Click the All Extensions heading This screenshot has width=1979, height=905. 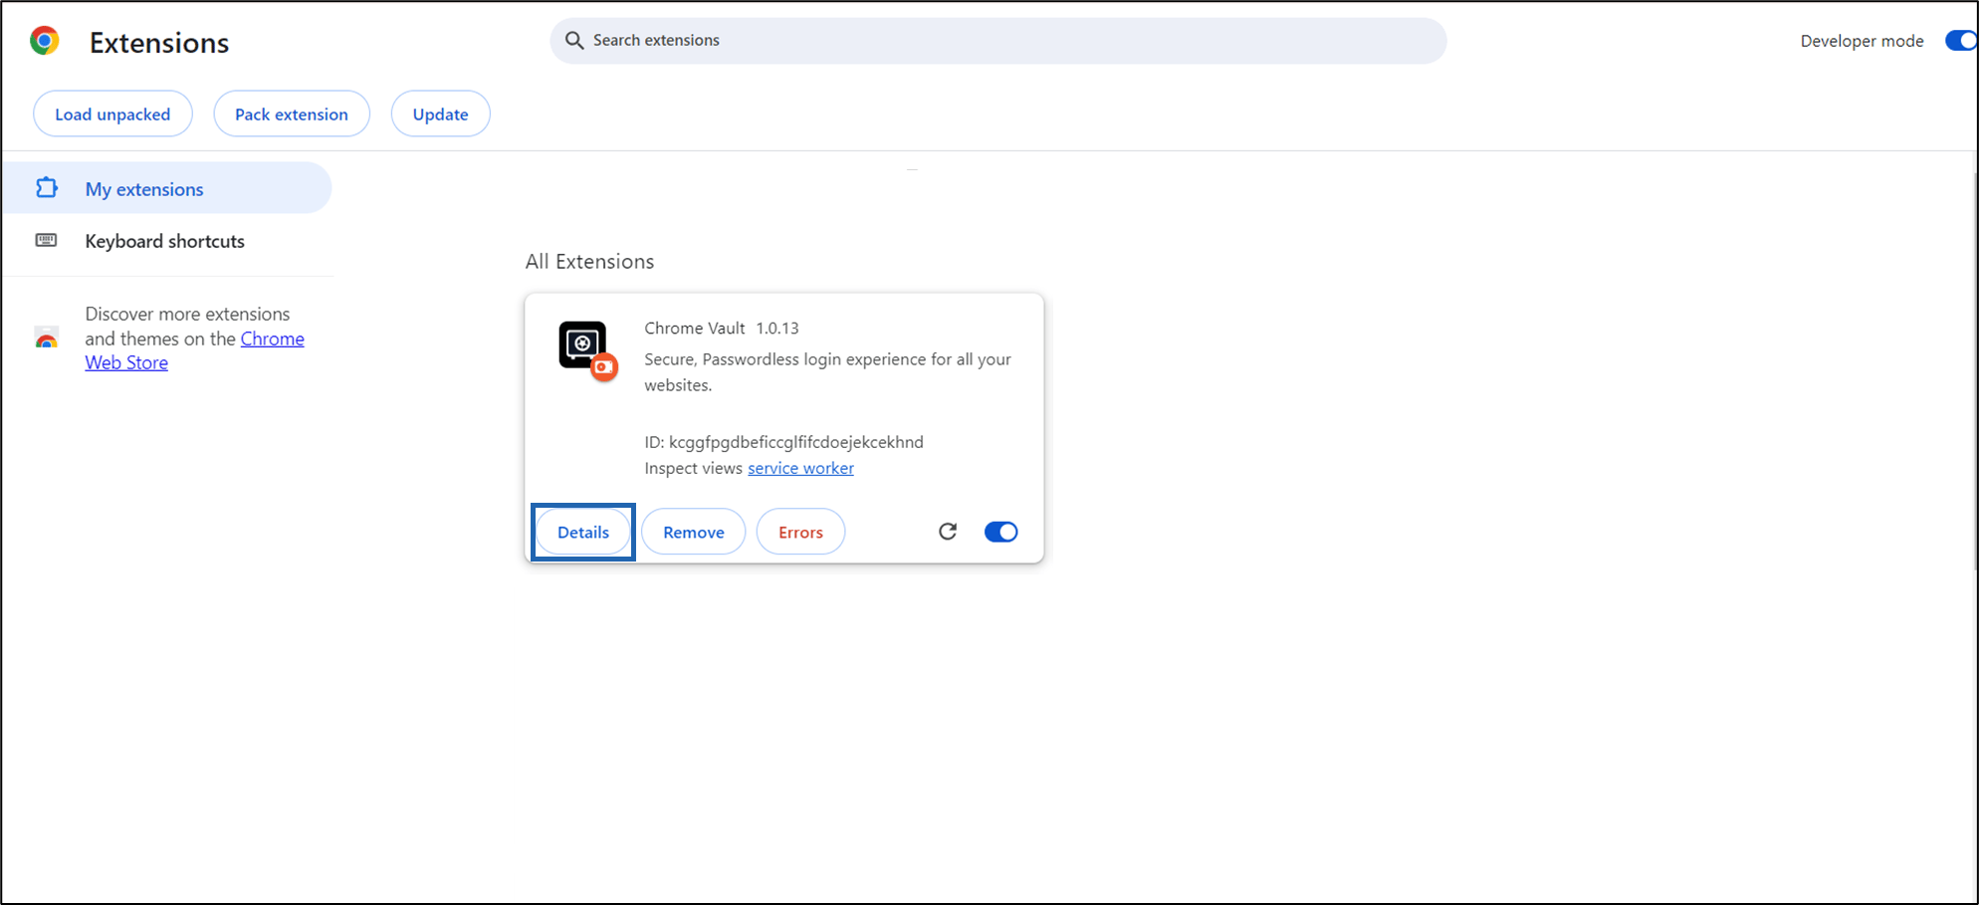[589, 262]
